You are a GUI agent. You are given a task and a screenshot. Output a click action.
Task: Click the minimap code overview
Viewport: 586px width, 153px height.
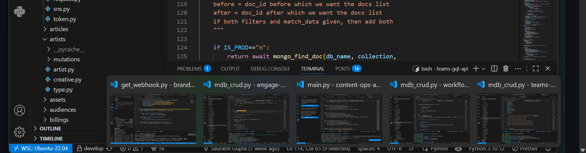[536, 30]
